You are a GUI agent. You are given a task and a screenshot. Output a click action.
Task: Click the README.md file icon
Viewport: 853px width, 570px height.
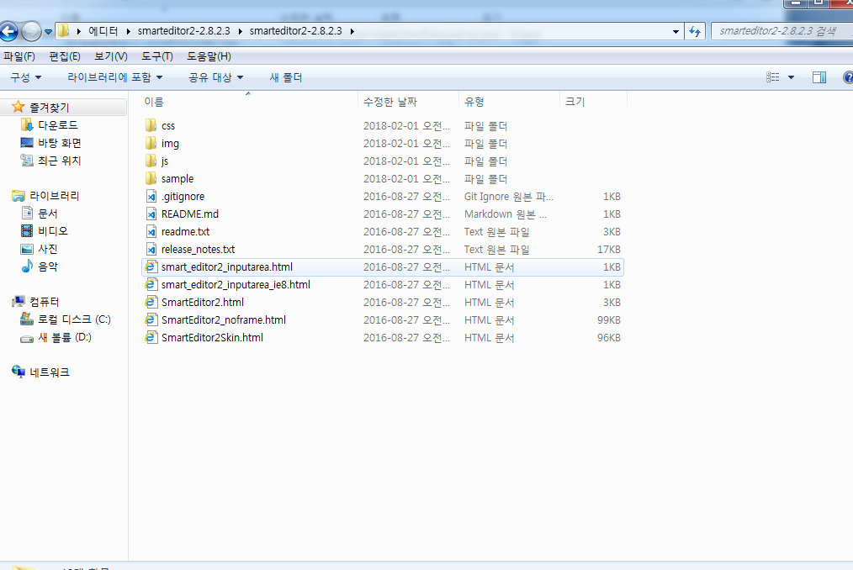pos(151,214)
